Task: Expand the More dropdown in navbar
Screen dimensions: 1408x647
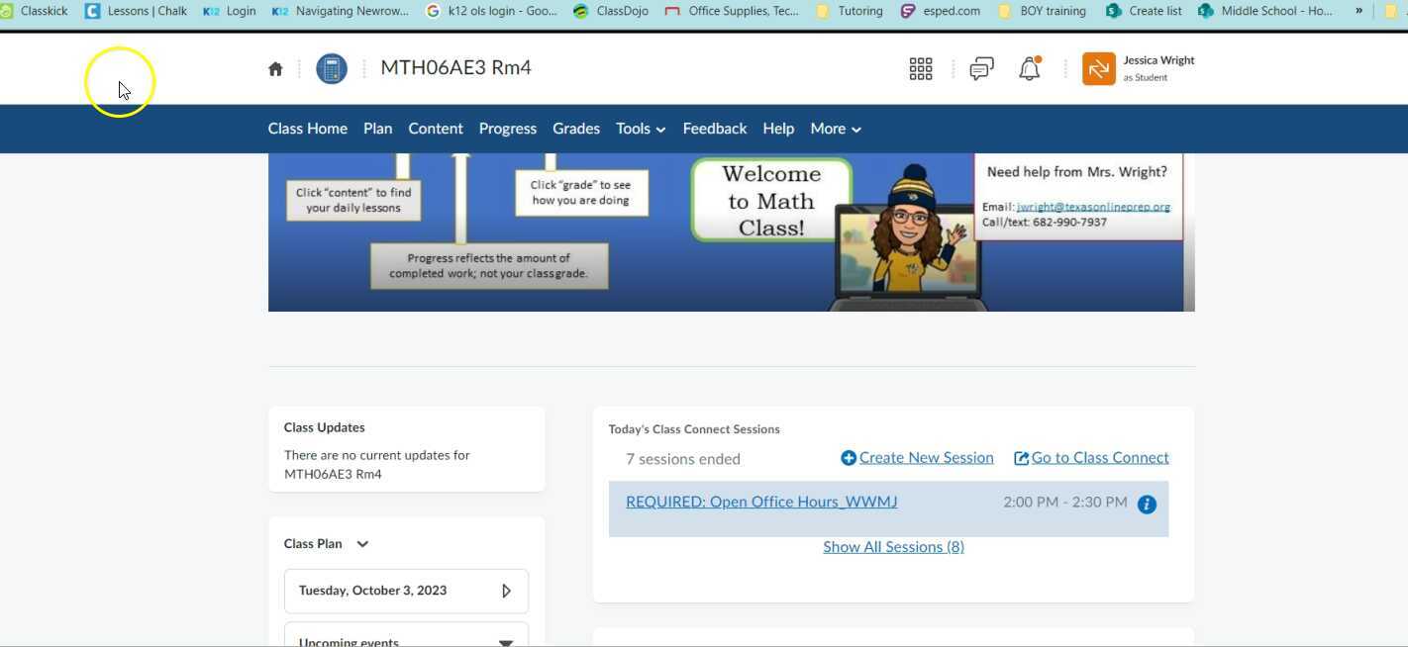Action: click(x=835, y=129)
